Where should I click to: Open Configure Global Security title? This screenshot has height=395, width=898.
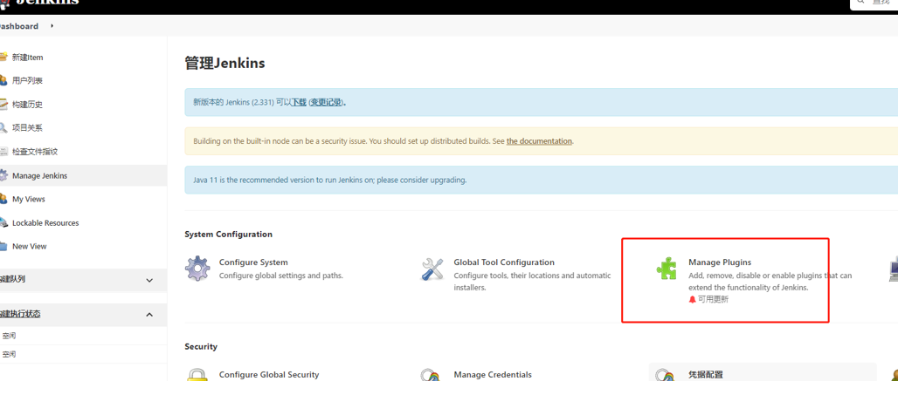point(268,375)
